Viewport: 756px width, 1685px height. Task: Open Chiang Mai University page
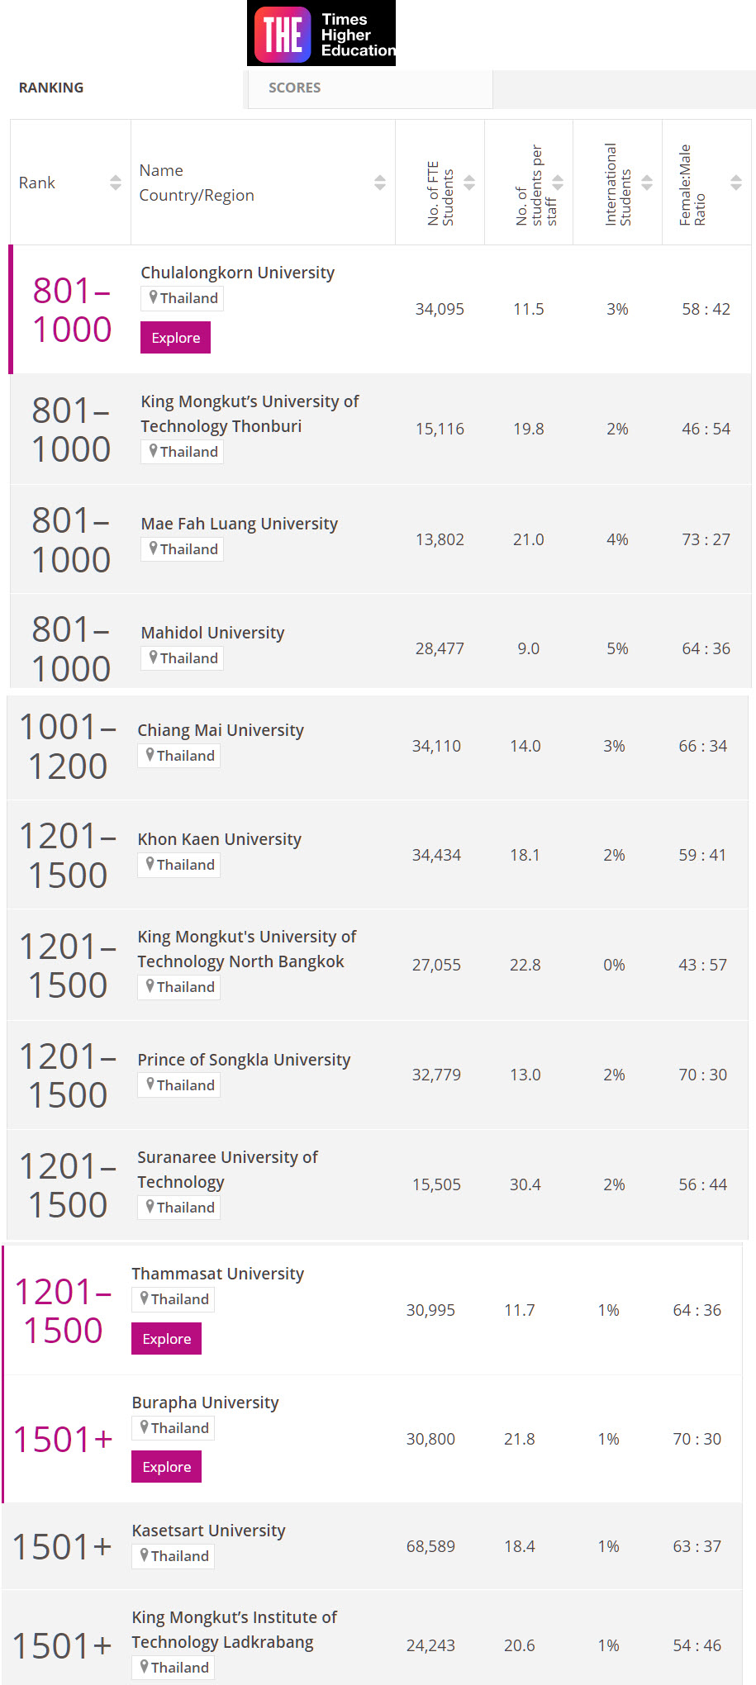coord(221,730)
